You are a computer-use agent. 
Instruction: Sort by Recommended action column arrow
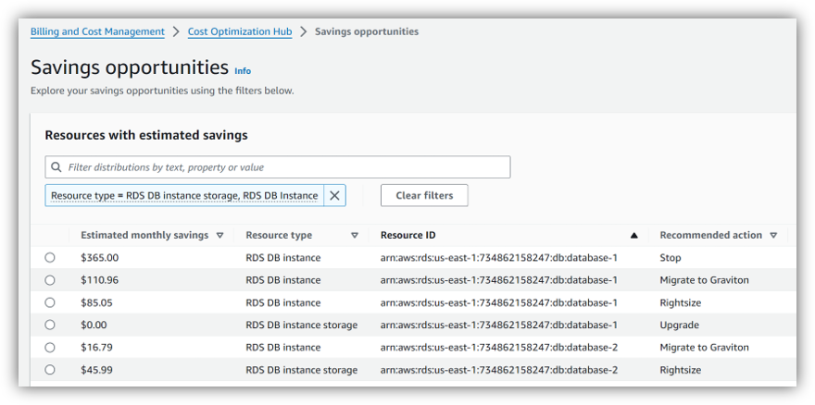(773, 235)
